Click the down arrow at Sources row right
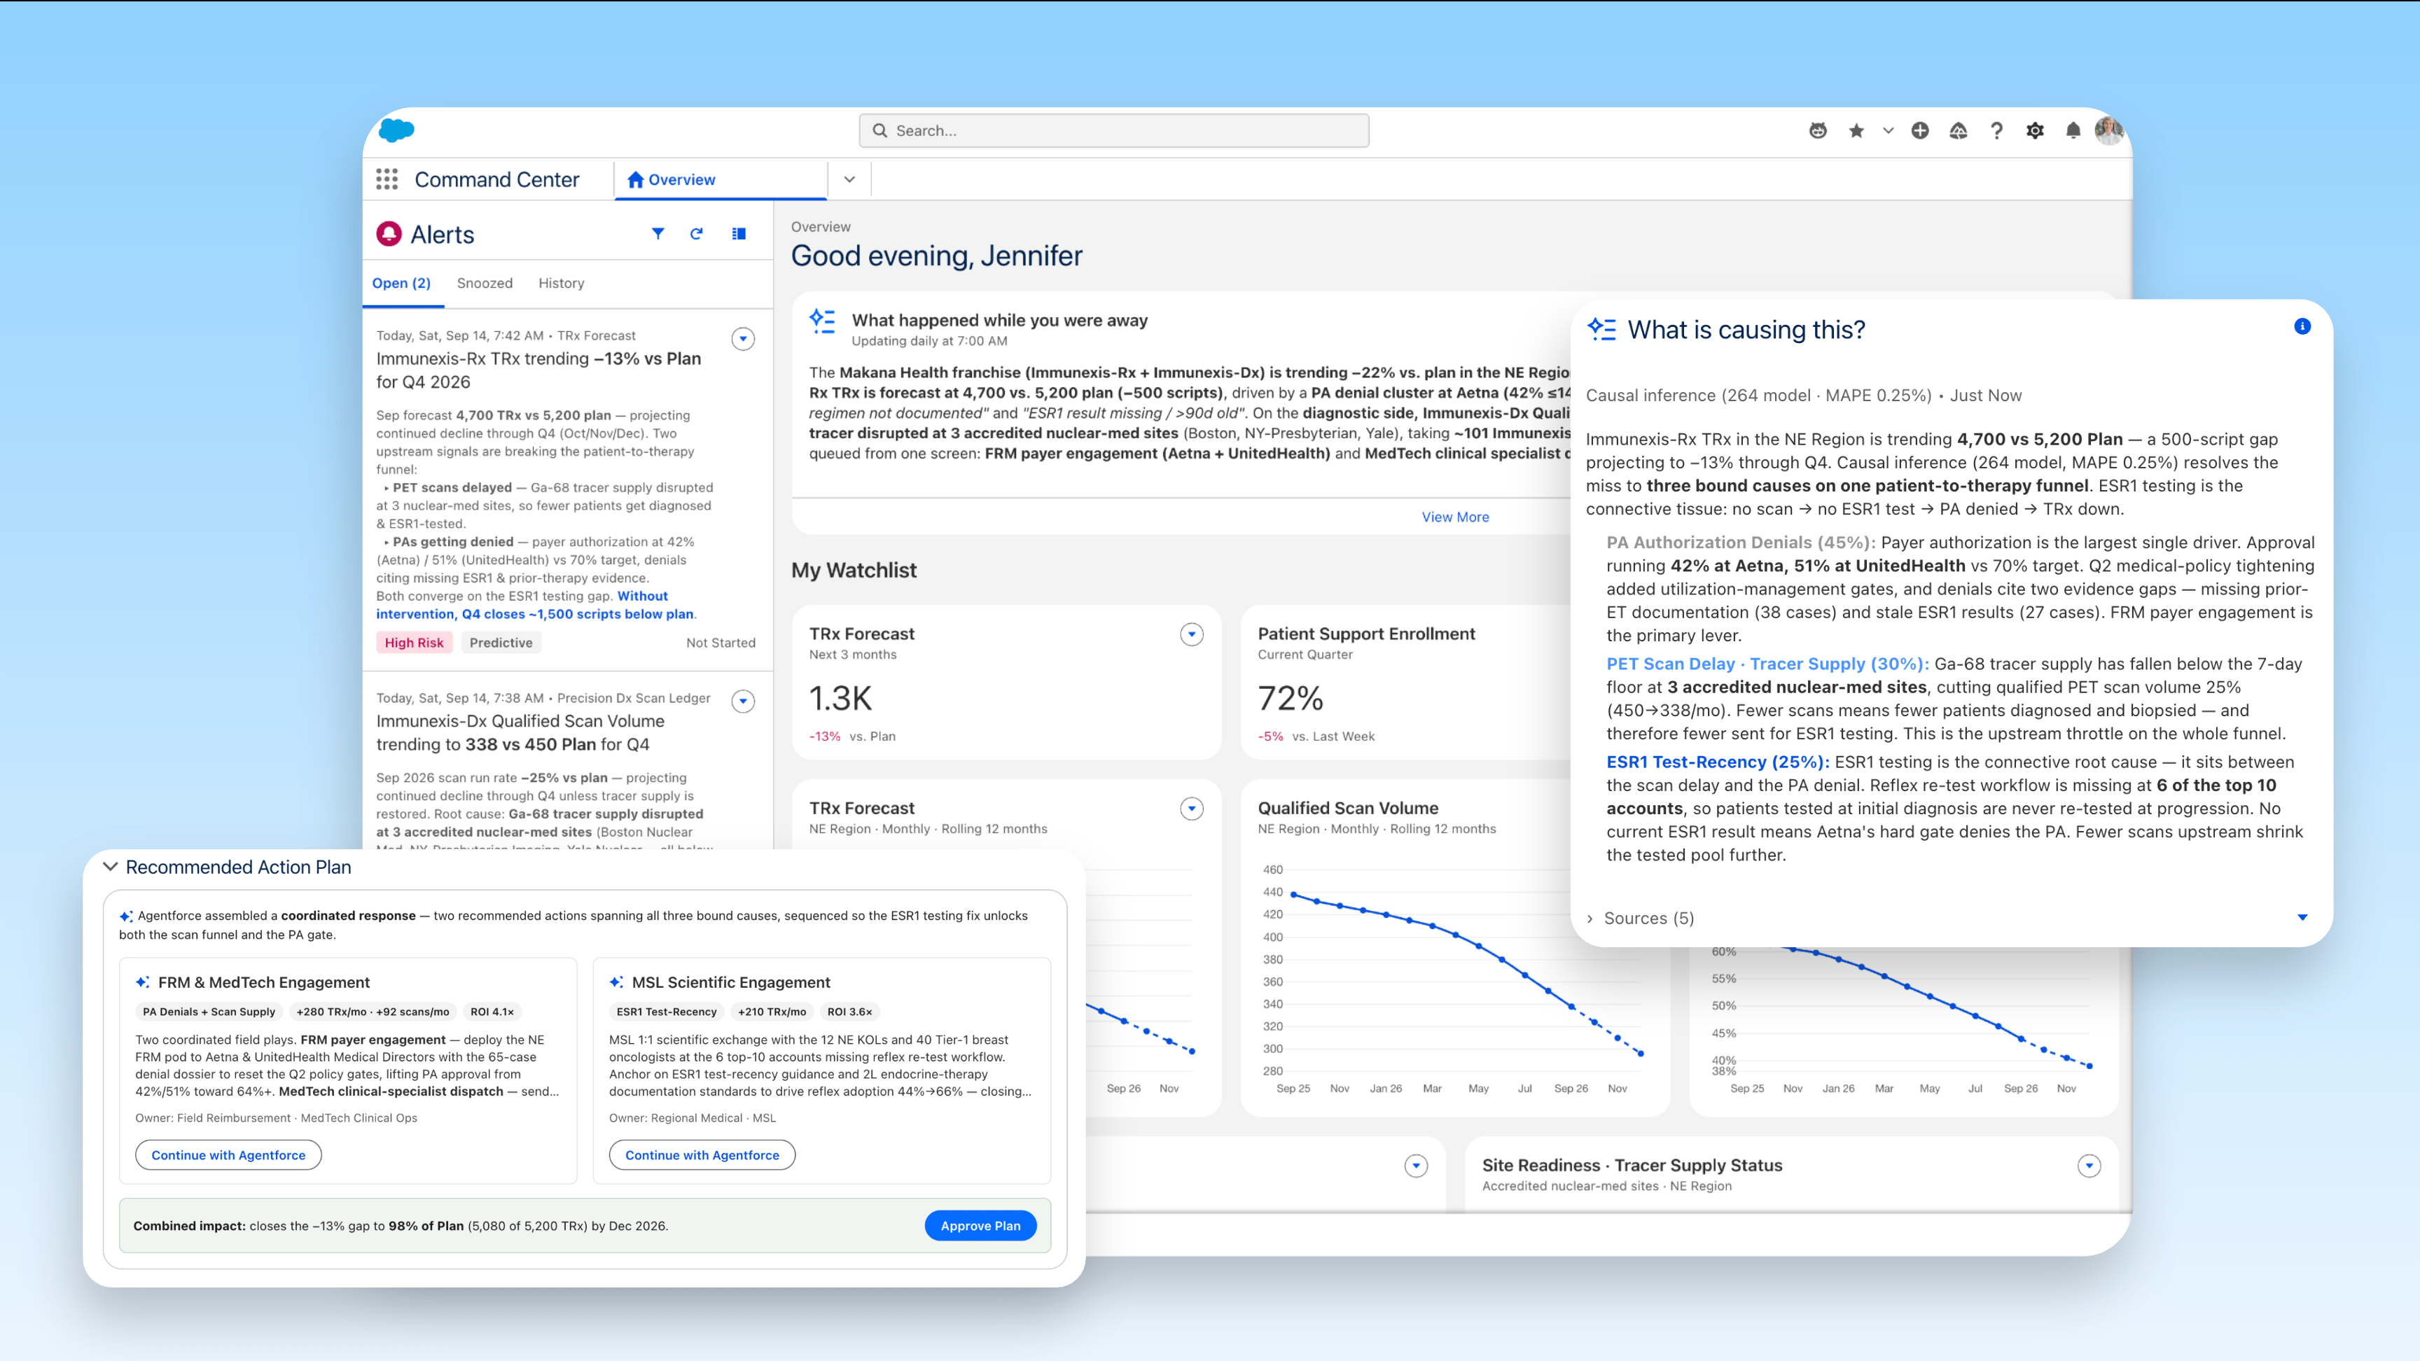The height and width of the screenshot is (1361, 2420). click(x=2302, y=916)
